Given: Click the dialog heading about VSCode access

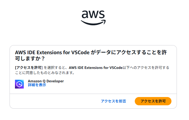Looking at the screenshot, I should (91, 55).
